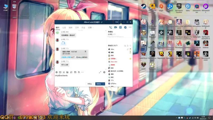The width and height of the screenshot is (213, 120).
Task: Click the blue send message button
Action: 99,84
